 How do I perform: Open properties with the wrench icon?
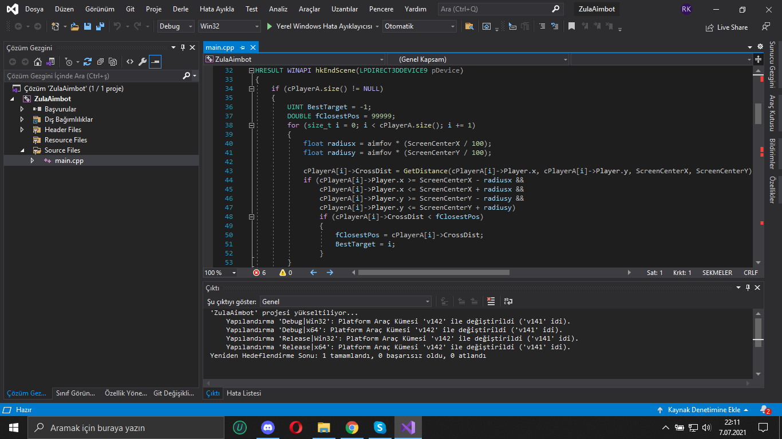143,62
